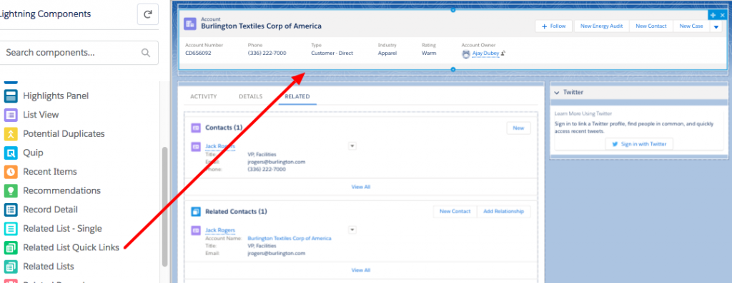Image resolution: width=732 pixels, height=283 pixels.
Task: Click New Contact in Related Contacts
Action: 455,211
